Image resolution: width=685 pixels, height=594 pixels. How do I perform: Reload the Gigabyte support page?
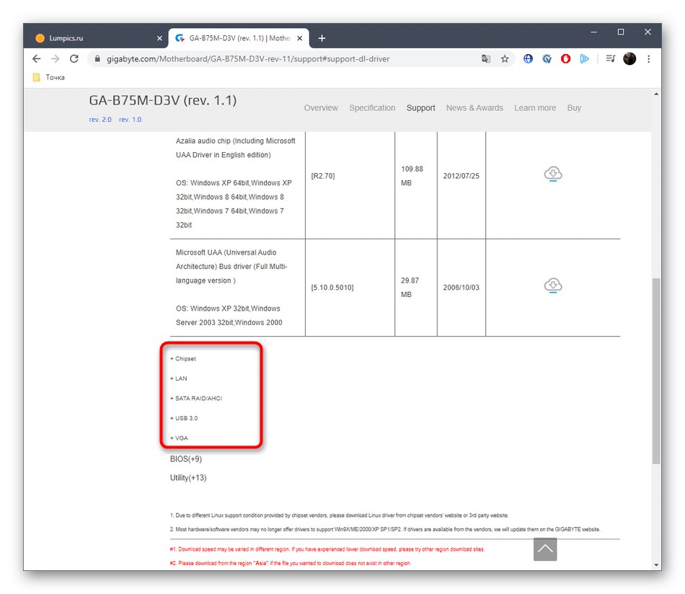[x=74, y=58]
